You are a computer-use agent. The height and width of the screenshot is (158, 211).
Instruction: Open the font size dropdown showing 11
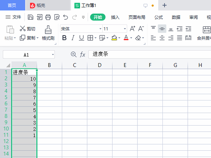pyautogui.click(x=125, y=29)
